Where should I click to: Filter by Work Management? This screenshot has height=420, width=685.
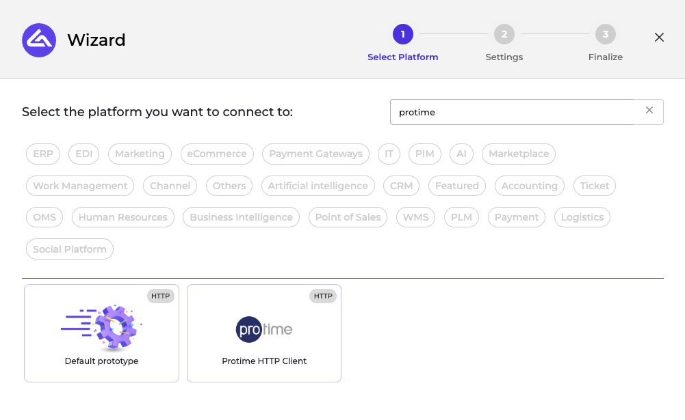click(80, 186)
